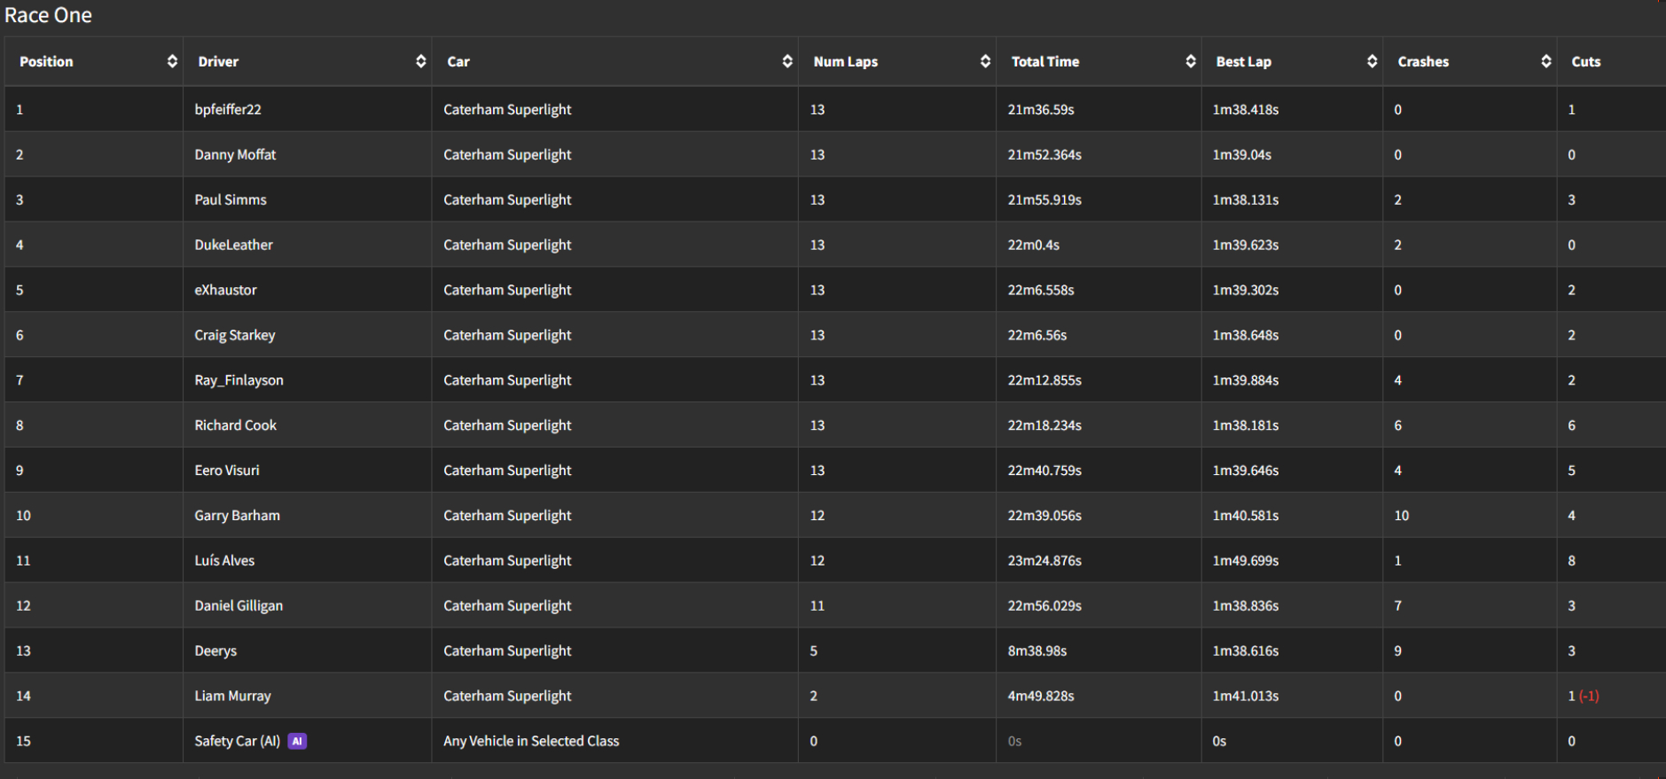Viewport: 1666px width, 779px height.
Task: Click total time 8m38.98s
Action: pyautogui.click(x=1037, y=651)
